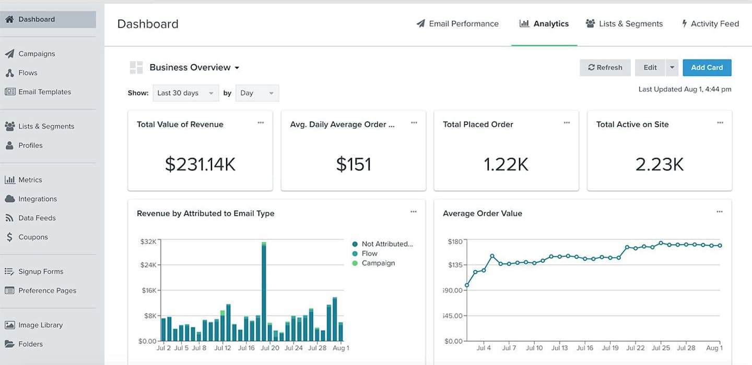Select the Metrics bar chart icon

10,180
